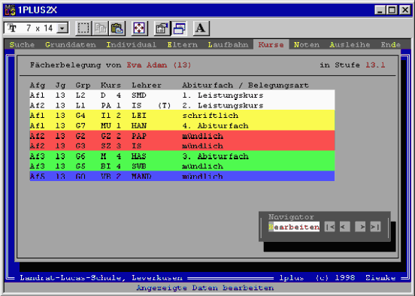Open the Noten menu
Image resolution: width=415 pixels, height=296 pixels.
coord(307,45)
